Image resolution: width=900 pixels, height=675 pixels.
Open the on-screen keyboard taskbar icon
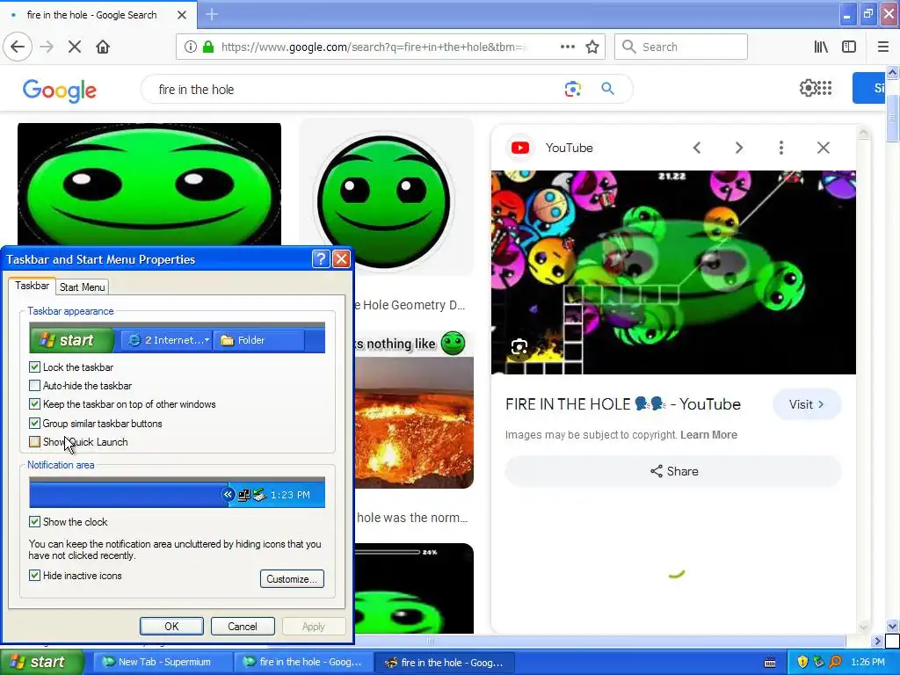coord(770,663)
